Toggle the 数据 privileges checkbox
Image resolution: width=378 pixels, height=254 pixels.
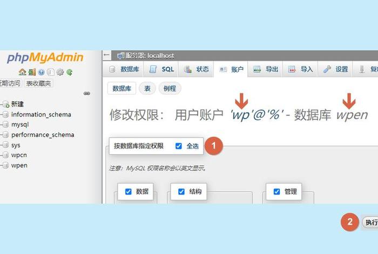coord(129,191)
